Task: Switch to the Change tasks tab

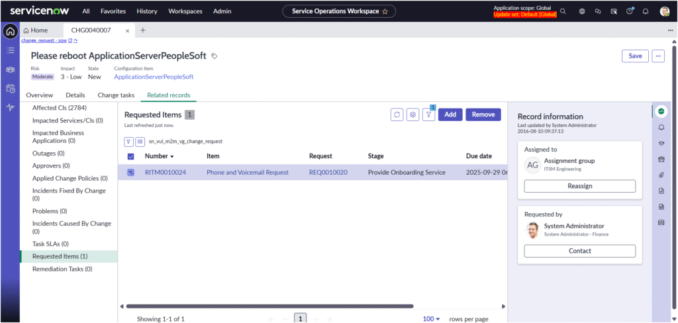Action: click(116, 95)
